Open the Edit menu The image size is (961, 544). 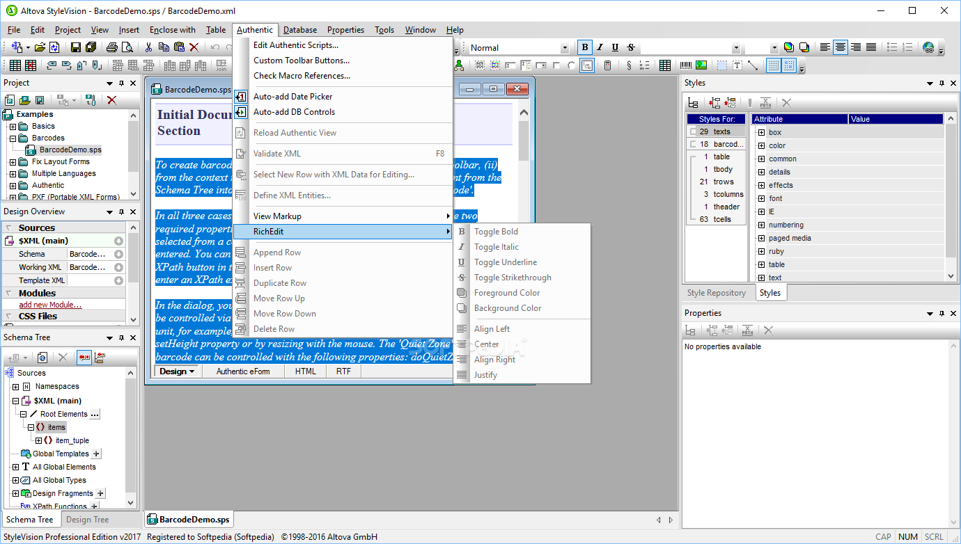coord(37,30)
